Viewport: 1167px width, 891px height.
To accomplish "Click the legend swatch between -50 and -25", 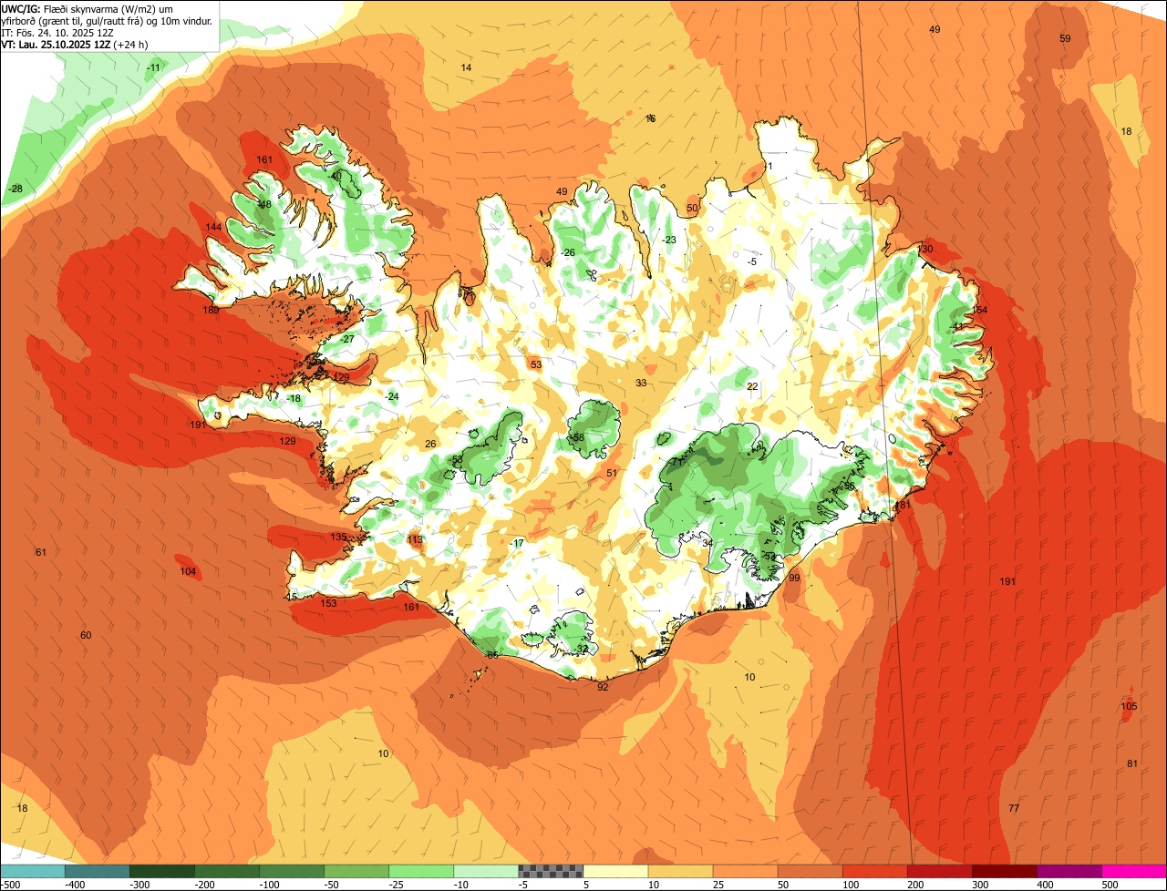I will click(x=356, y=871).
